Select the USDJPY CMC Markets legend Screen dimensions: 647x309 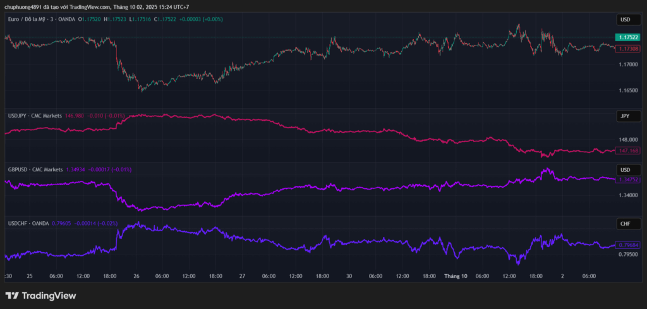click(35, 116)
